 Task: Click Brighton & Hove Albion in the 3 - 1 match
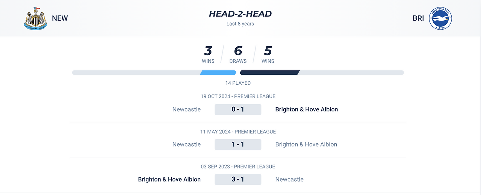169,179
